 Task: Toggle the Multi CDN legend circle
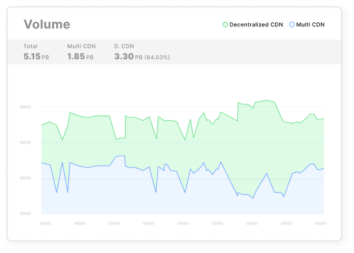point(291,24)
